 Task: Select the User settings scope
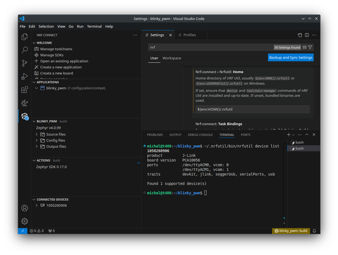154,58
